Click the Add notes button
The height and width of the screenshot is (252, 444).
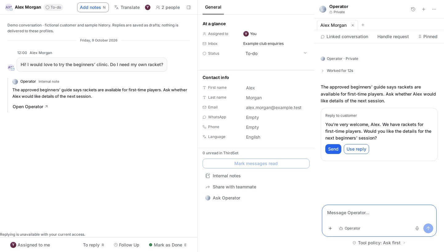click(93, 7)
